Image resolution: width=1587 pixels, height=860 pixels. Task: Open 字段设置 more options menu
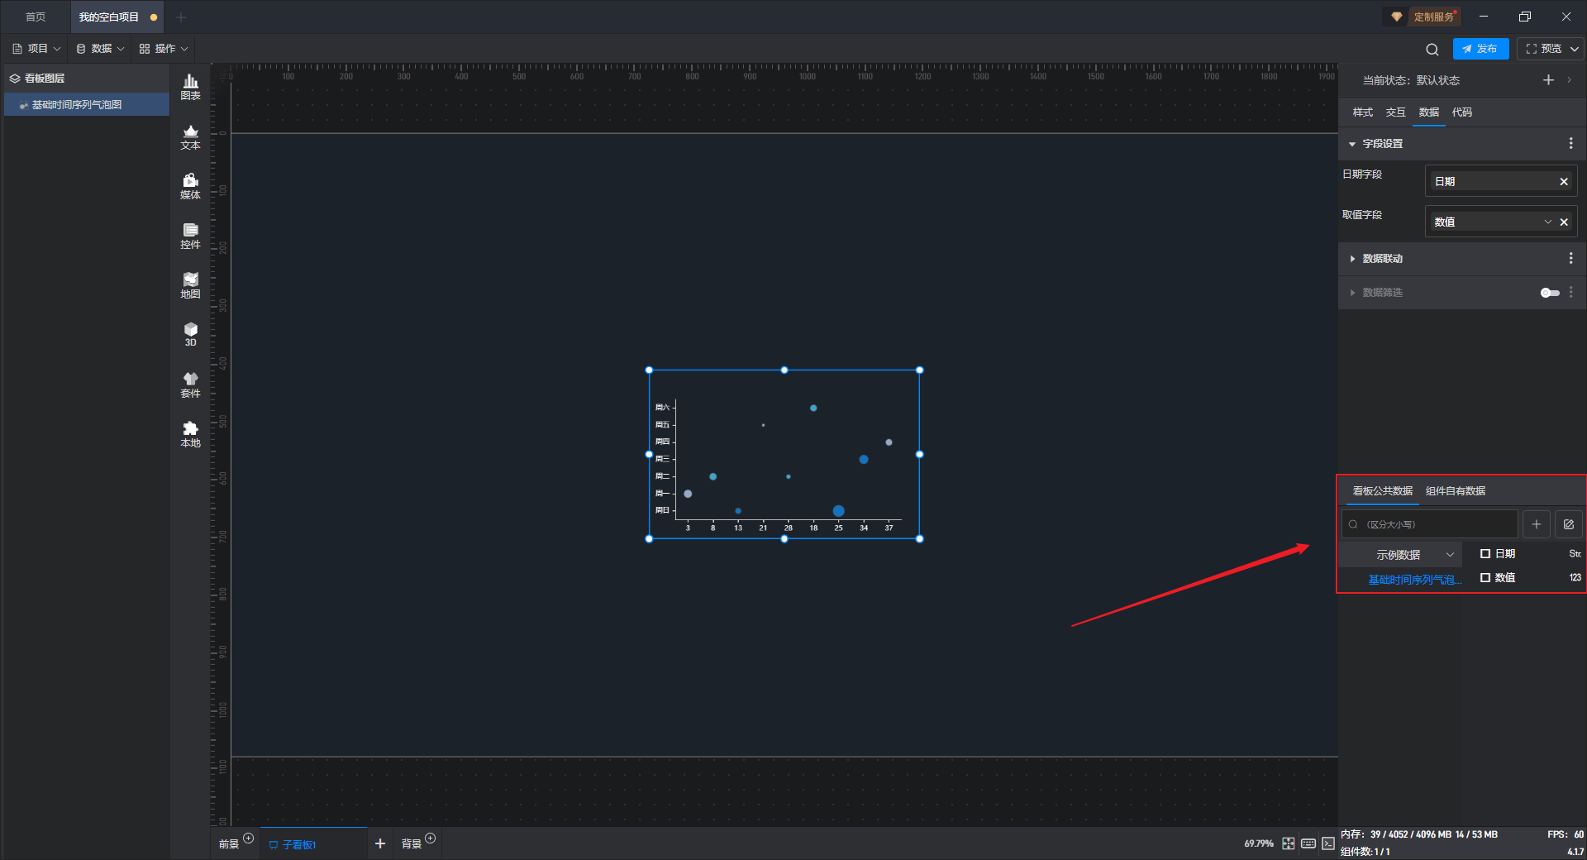pyautogui.click(x=1570, y=143)
